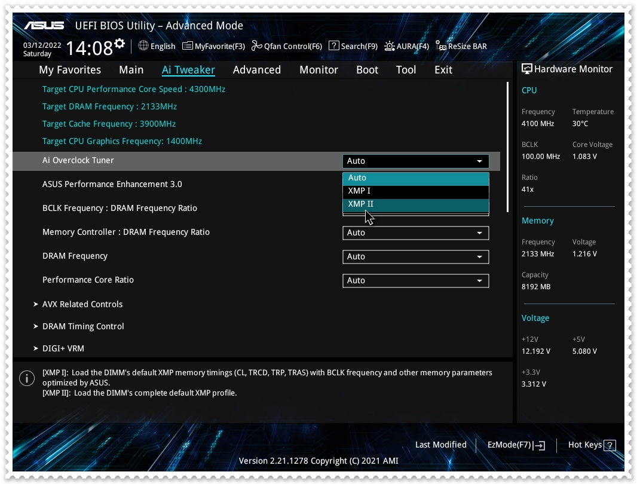Image resolution: width=637 pixels, height=484 pixels.
Task: Click the CPU temperature 30°C value
Action: [x=580, y=124]
